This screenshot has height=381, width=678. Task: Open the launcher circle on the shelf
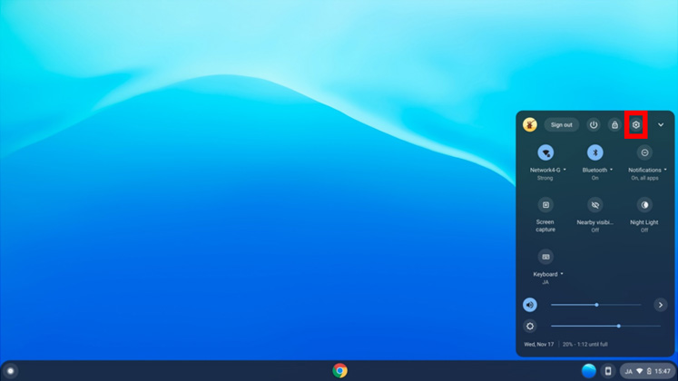[11, 371]
